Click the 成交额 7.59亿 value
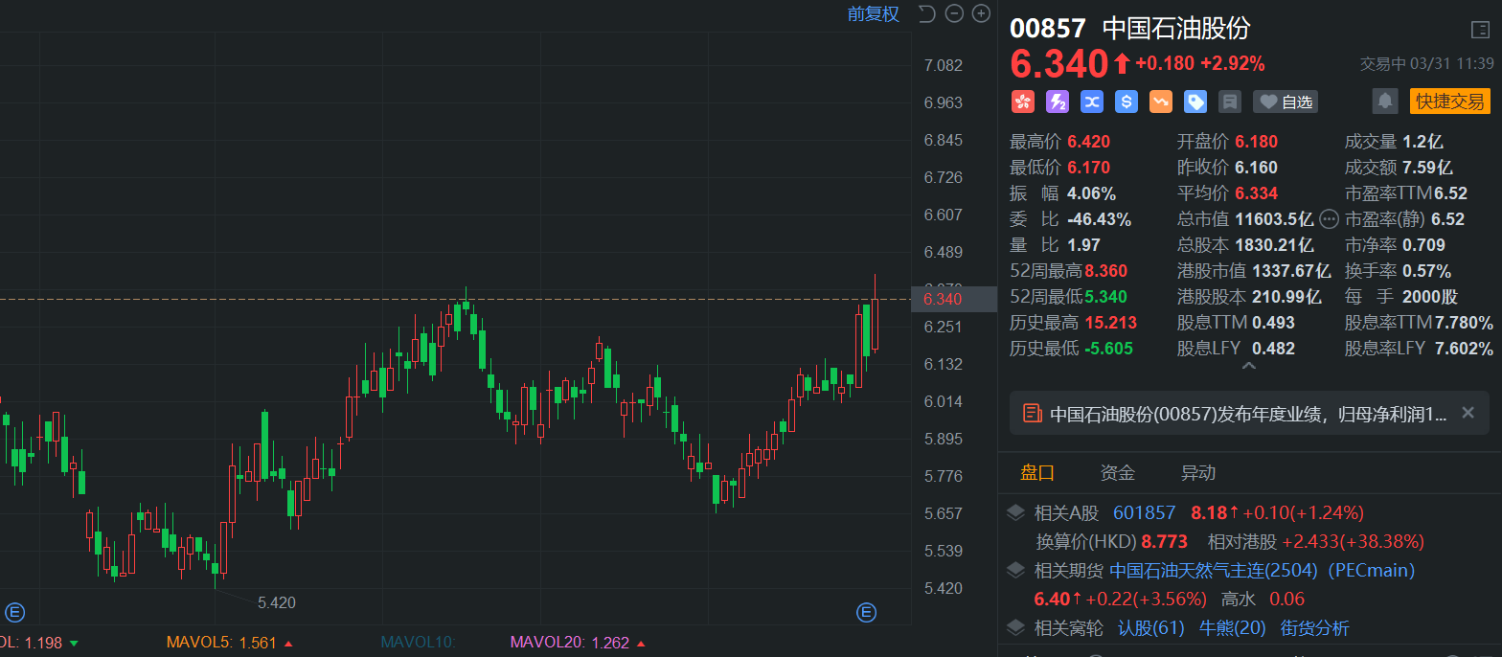Image resolution: width=1502 pixels, height=657 pixels. tap(1427, 168)
